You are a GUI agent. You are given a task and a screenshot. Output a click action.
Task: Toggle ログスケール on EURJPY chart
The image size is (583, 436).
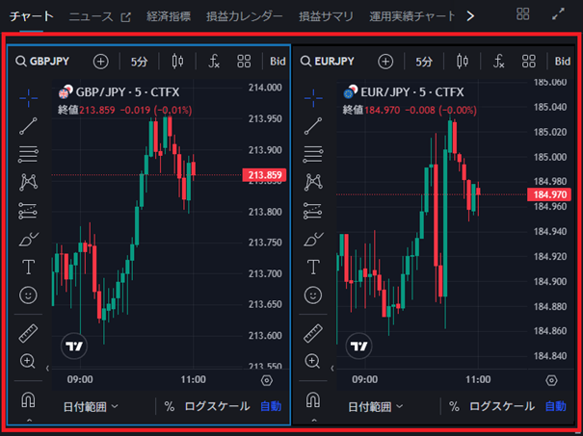[x=502, y=407]
